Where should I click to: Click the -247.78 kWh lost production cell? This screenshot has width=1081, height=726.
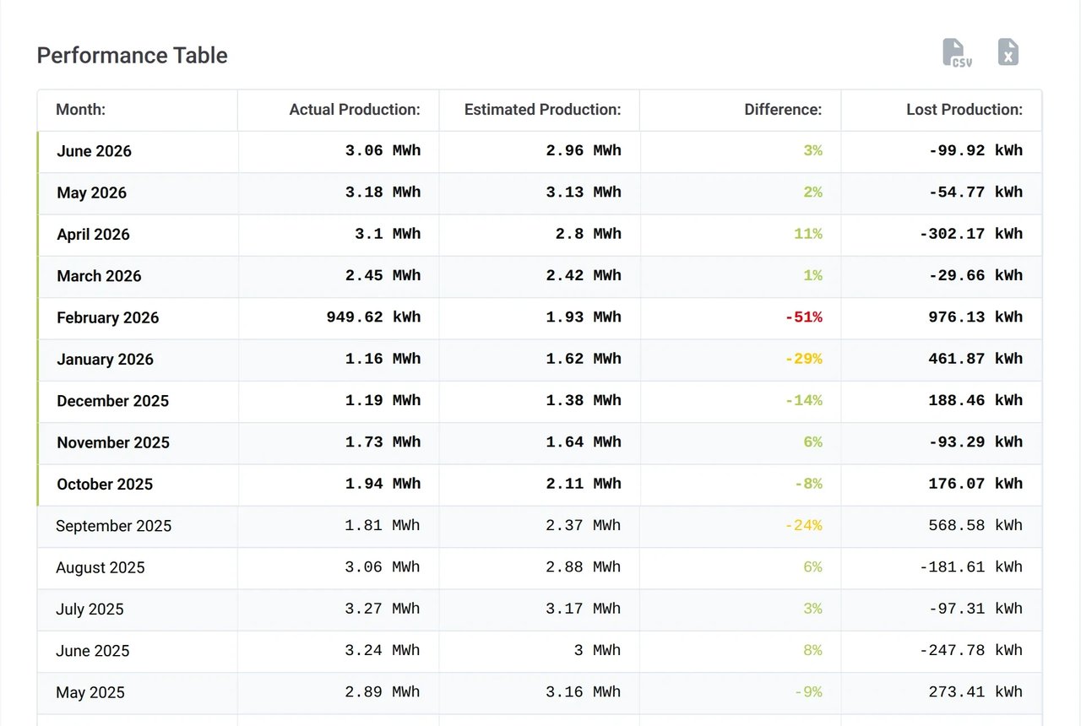point(971,650)
